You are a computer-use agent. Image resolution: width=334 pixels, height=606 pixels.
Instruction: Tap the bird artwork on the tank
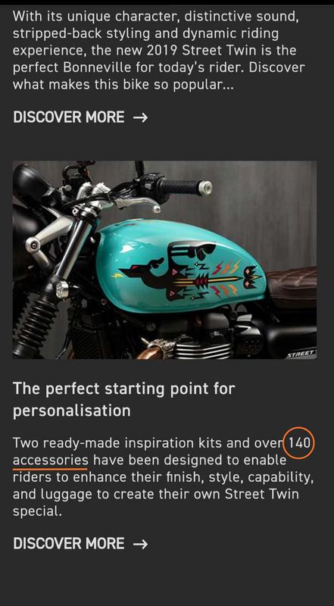click(189, 272)
